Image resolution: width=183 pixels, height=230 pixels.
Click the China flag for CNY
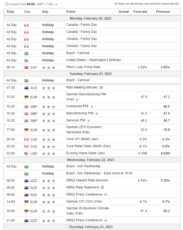[26, 68]
